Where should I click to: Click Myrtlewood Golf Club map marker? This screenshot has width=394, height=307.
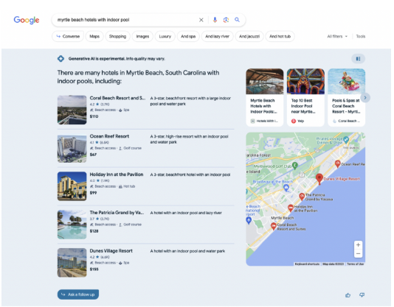point(295,166)
